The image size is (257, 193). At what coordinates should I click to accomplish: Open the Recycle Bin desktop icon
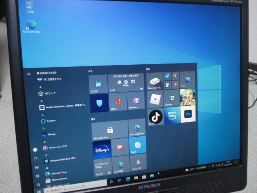point(30,6)
